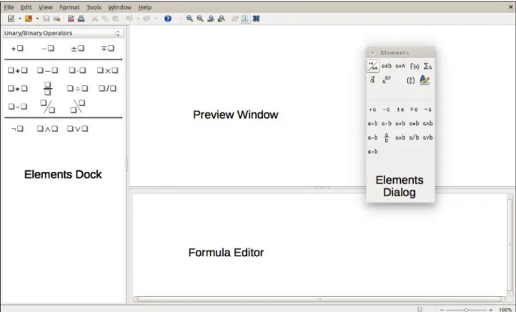516x312 pixels.
Task: Select Functions f(x) category in Elements dialog
Action: [414, 66]
